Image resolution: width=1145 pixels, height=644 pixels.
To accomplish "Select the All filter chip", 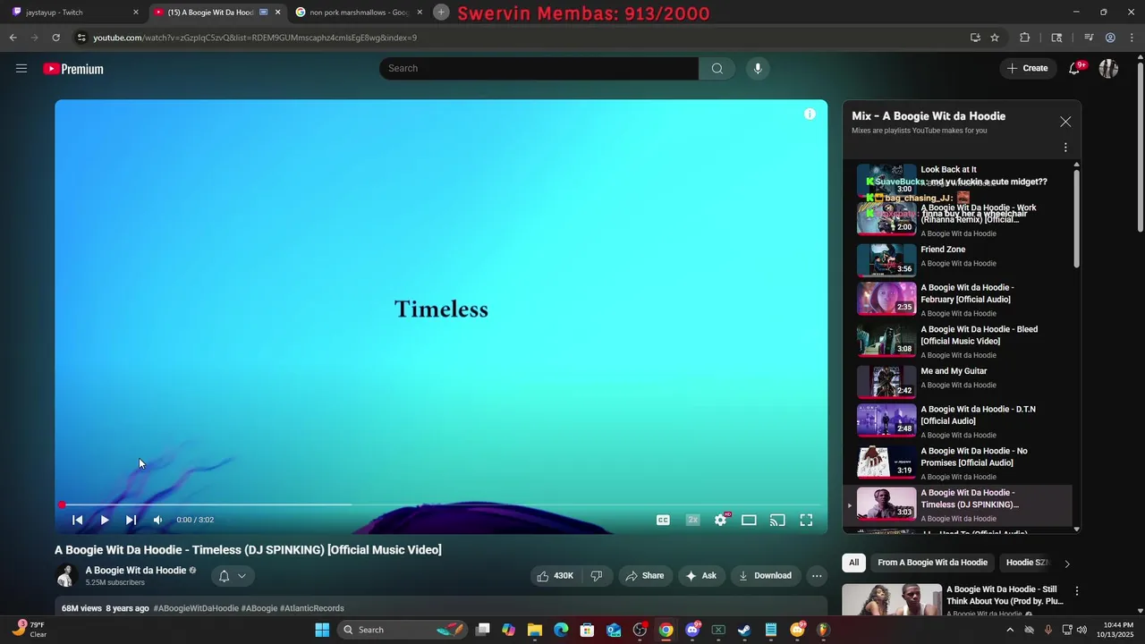I will click(854, 563).
